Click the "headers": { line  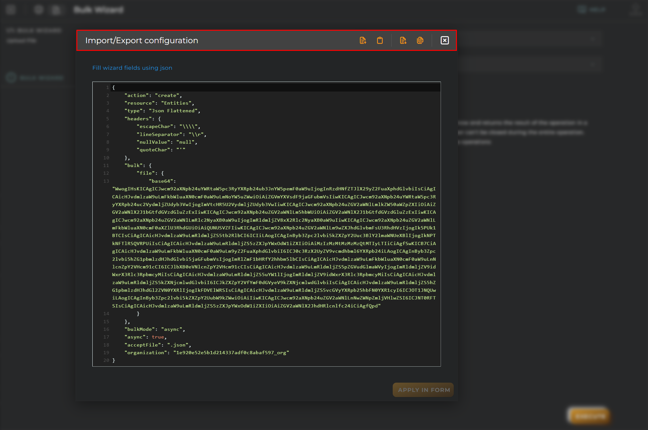(x=143, y=119)
